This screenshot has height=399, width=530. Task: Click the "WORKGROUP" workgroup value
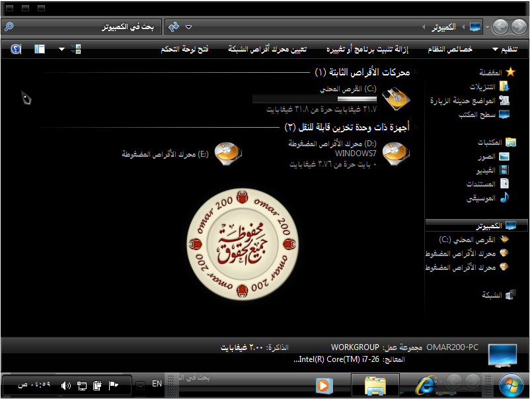pyautogui.click(x=355, y=347)
